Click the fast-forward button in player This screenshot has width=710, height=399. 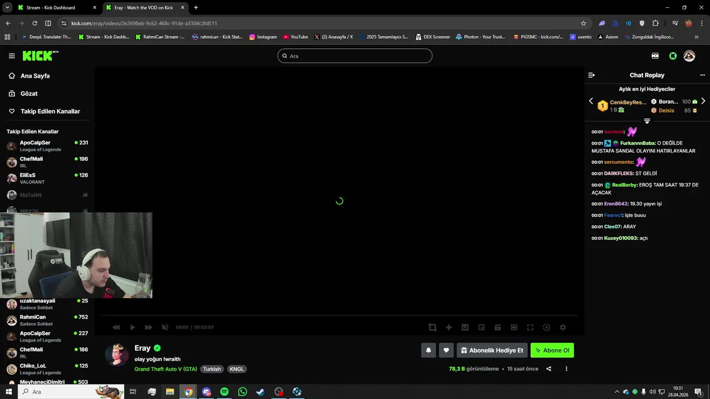point(148,328)
